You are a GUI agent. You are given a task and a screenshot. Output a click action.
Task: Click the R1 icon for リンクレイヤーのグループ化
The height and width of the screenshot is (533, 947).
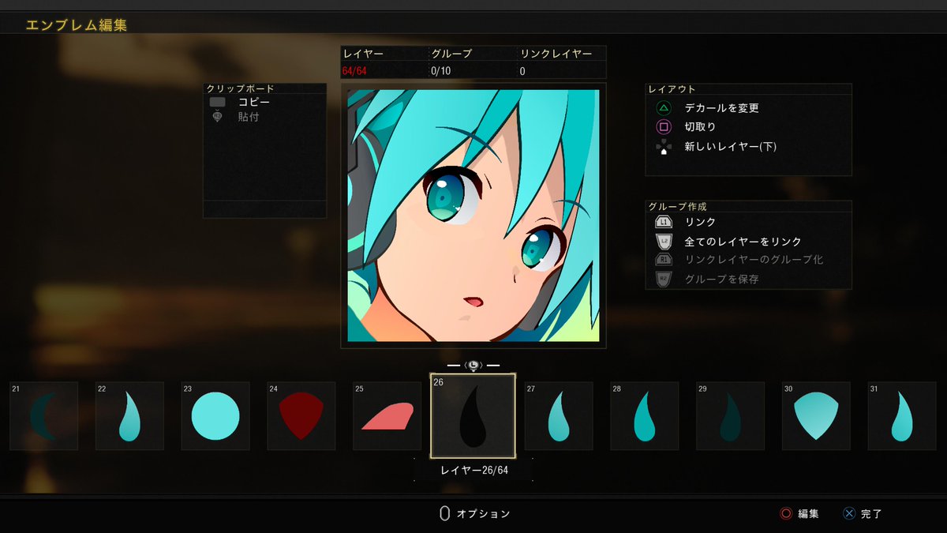664,260
